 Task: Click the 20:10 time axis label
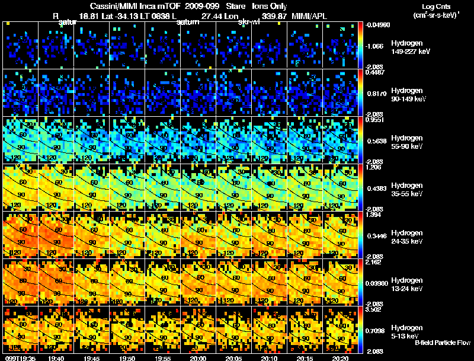coord(269,358)
